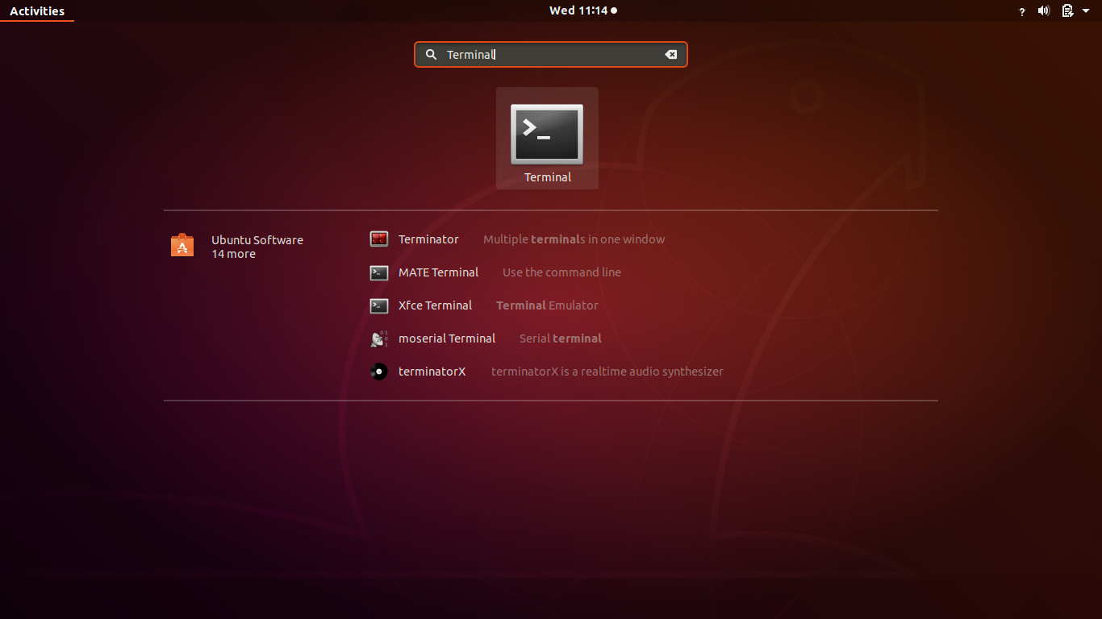1102x619 pixels.
Task: Open the Ubuntu Software shopping bag icon
Action: click(x=182, y=245)
